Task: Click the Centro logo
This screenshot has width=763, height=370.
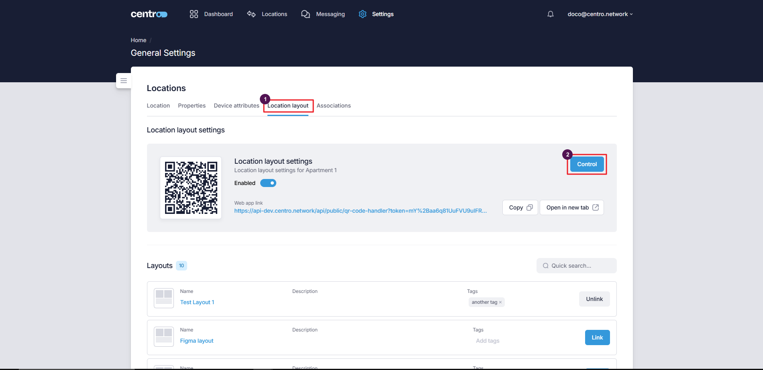Action: 149,14
